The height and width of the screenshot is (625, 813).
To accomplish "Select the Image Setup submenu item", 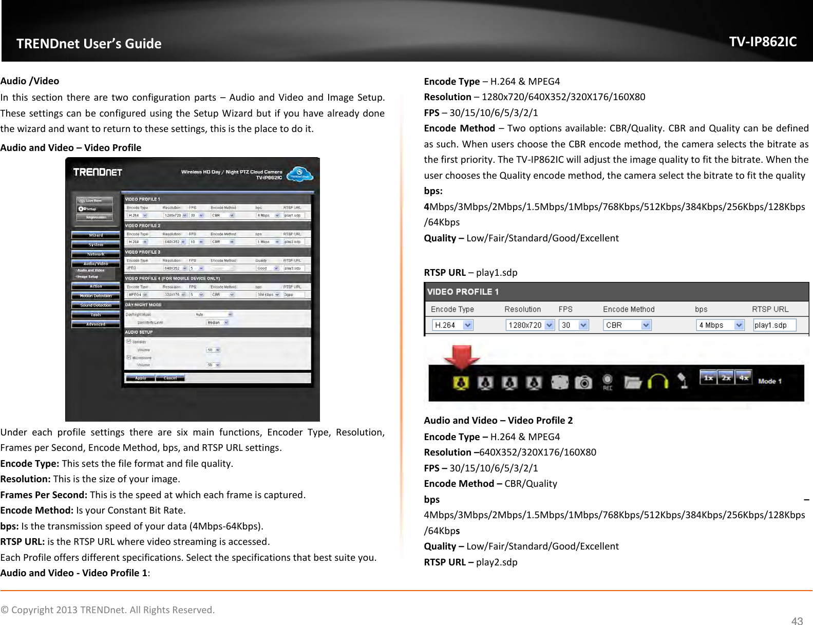I will coord(87,277).
